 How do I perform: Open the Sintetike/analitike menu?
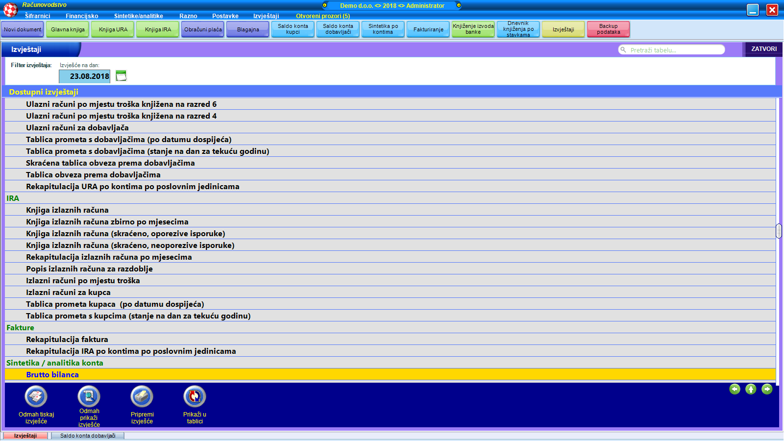pos(138,16)
